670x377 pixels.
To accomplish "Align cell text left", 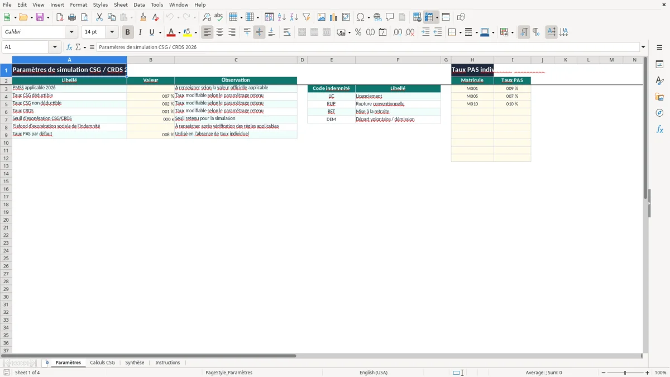I will 208,32.
